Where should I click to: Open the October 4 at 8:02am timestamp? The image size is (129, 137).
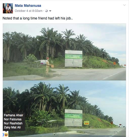29,11
